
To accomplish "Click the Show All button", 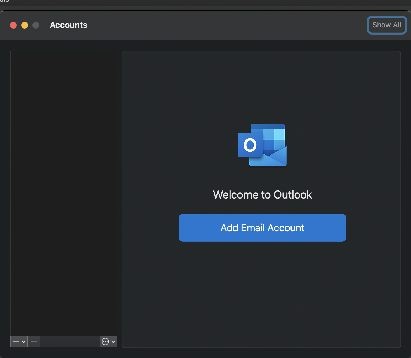I will (x=387, y=25).
